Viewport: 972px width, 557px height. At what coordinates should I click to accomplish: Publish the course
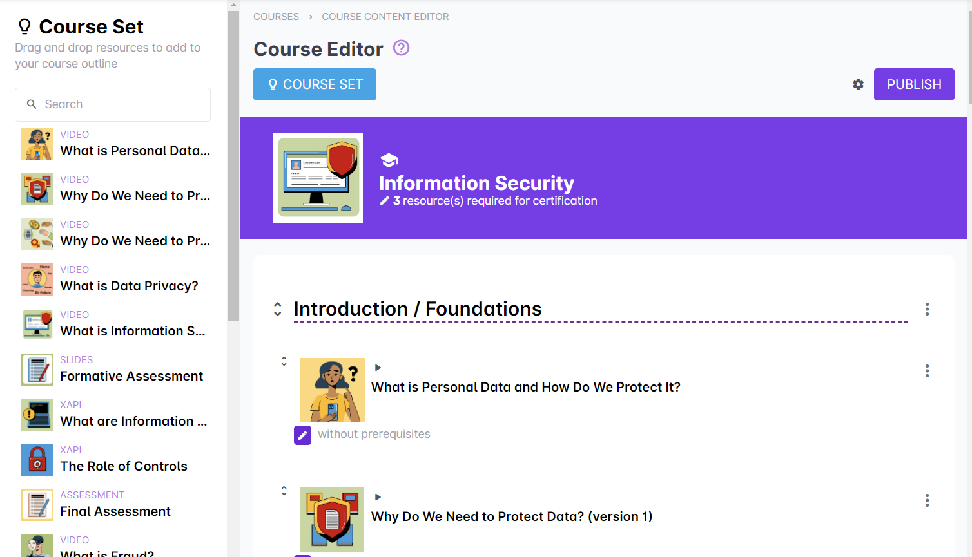913,84
